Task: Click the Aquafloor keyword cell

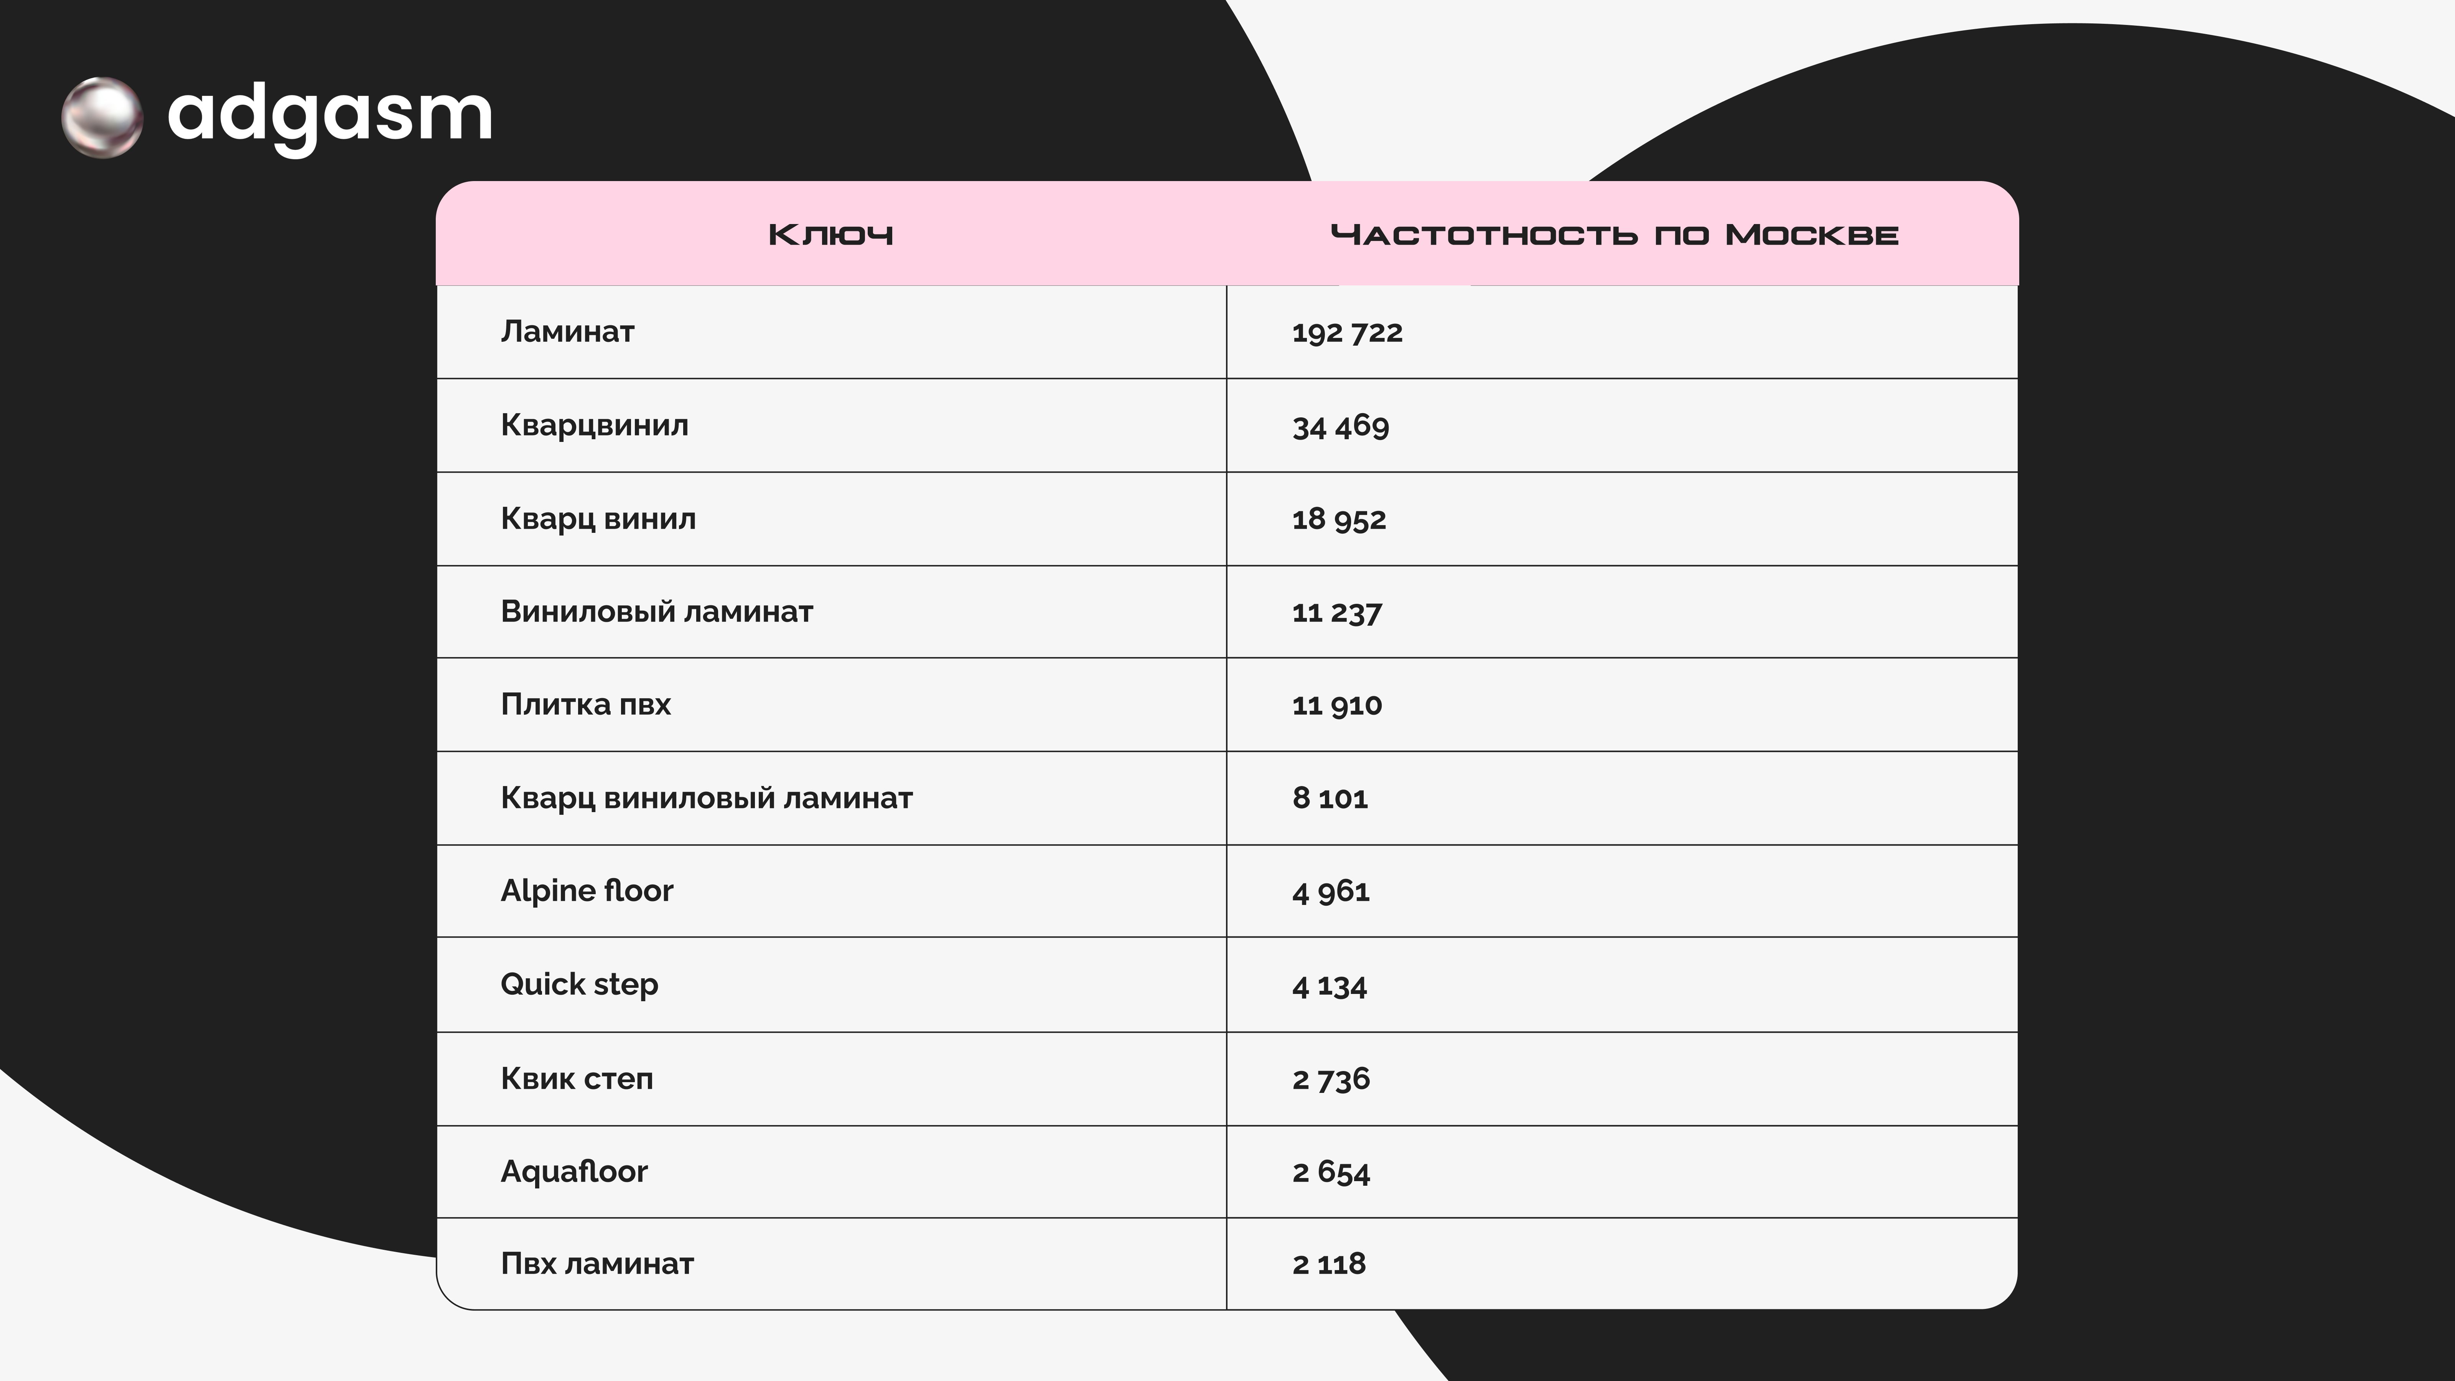Action: (574, 1171)
